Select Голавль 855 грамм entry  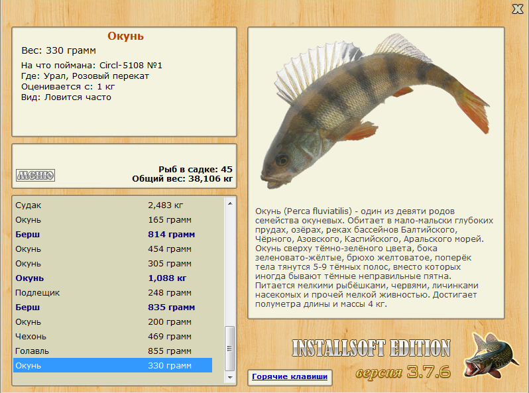(113, 351)
